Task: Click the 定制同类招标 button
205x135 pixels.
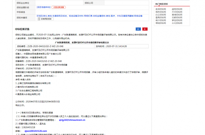Action: (x=45, y=19)
